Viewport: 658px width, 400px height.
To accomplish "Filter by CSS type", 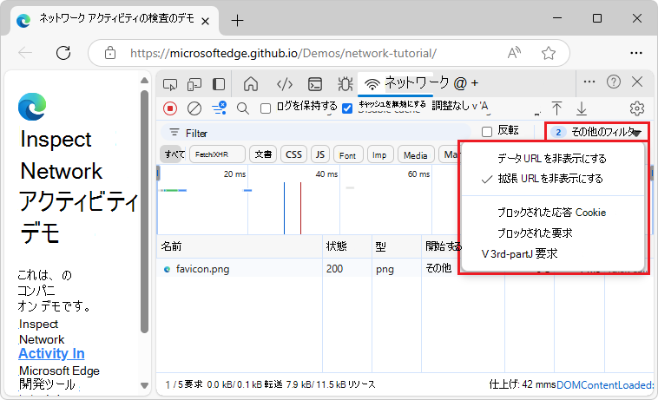I will coord(293,154).
